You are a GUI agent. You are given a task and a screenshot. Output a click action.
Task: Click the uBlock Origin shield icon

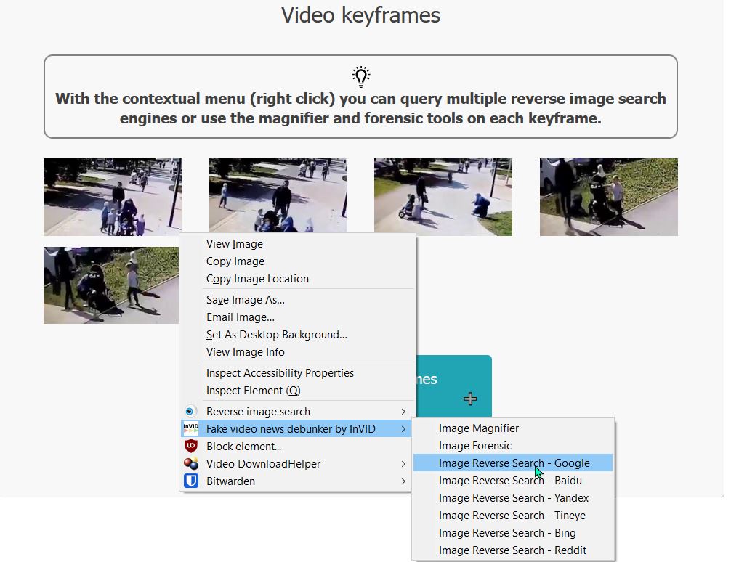pyautogui.click(x=190, y=446)
